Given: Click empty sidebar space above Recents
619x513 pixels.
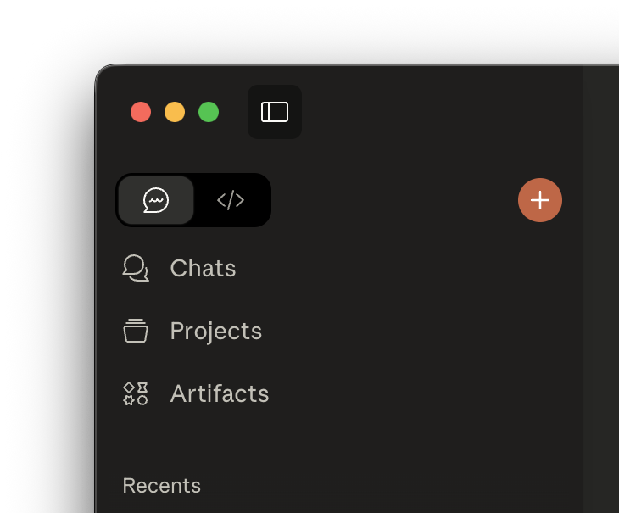Looking at the screenshot, I should pos(339,441).
